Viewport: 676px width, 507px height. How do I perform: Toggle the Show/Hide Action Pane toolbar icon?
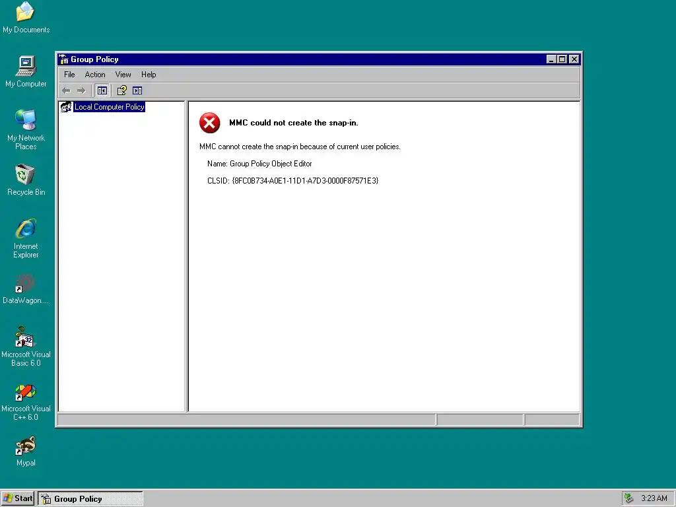pyautogui.click(x=137, y=90)
